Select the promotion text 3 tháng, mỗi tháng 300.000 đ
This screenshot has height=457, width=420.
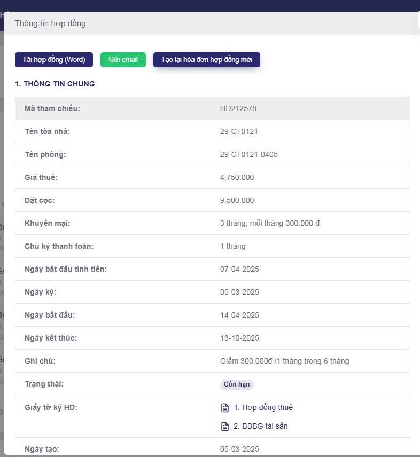pyautogui.click(x=269, y=223)
